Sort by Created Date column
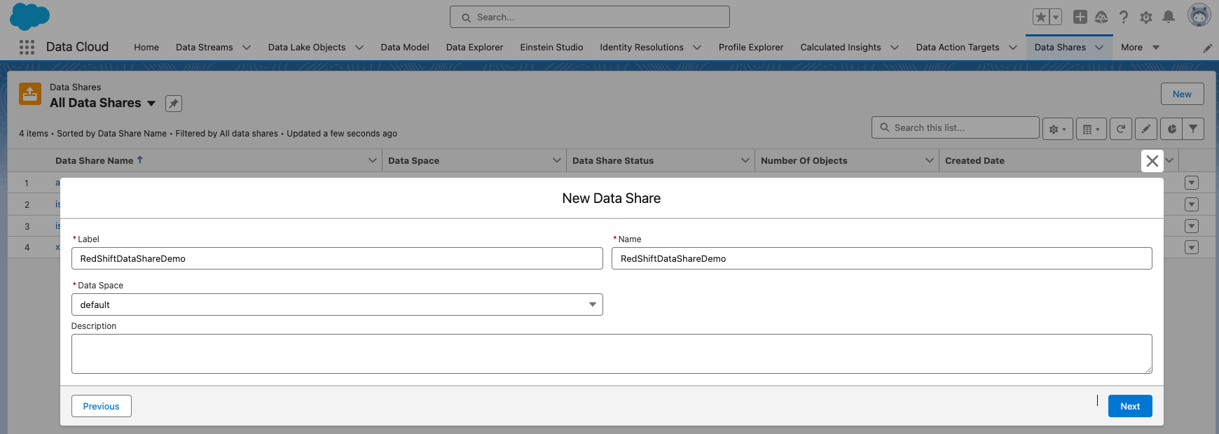The height and width of the screenshot is (434, 1219). point(974,160)
